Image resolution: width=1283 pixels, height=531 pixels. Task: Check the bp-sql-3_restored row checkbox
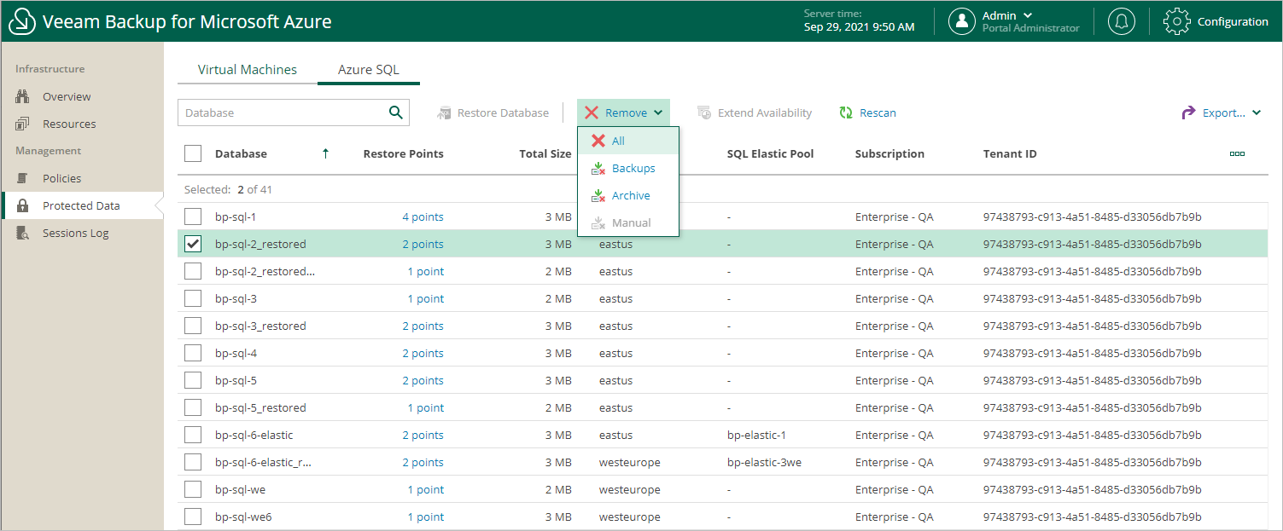pos(193,326)
